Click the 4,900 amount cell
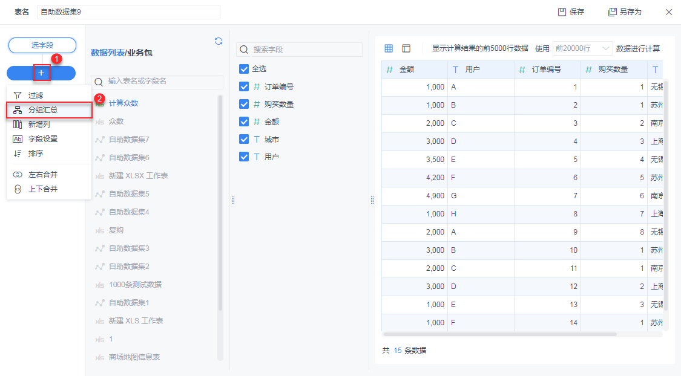 [x=415, y=196]
